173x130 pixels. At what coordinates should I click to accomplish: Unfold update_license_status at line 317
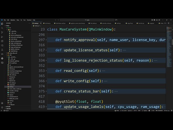click(46, 50)
